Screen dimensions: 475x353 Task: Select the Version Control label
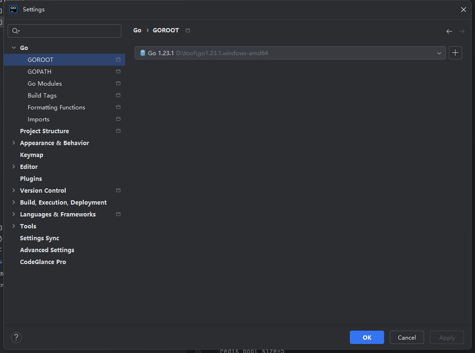(43, 190)
